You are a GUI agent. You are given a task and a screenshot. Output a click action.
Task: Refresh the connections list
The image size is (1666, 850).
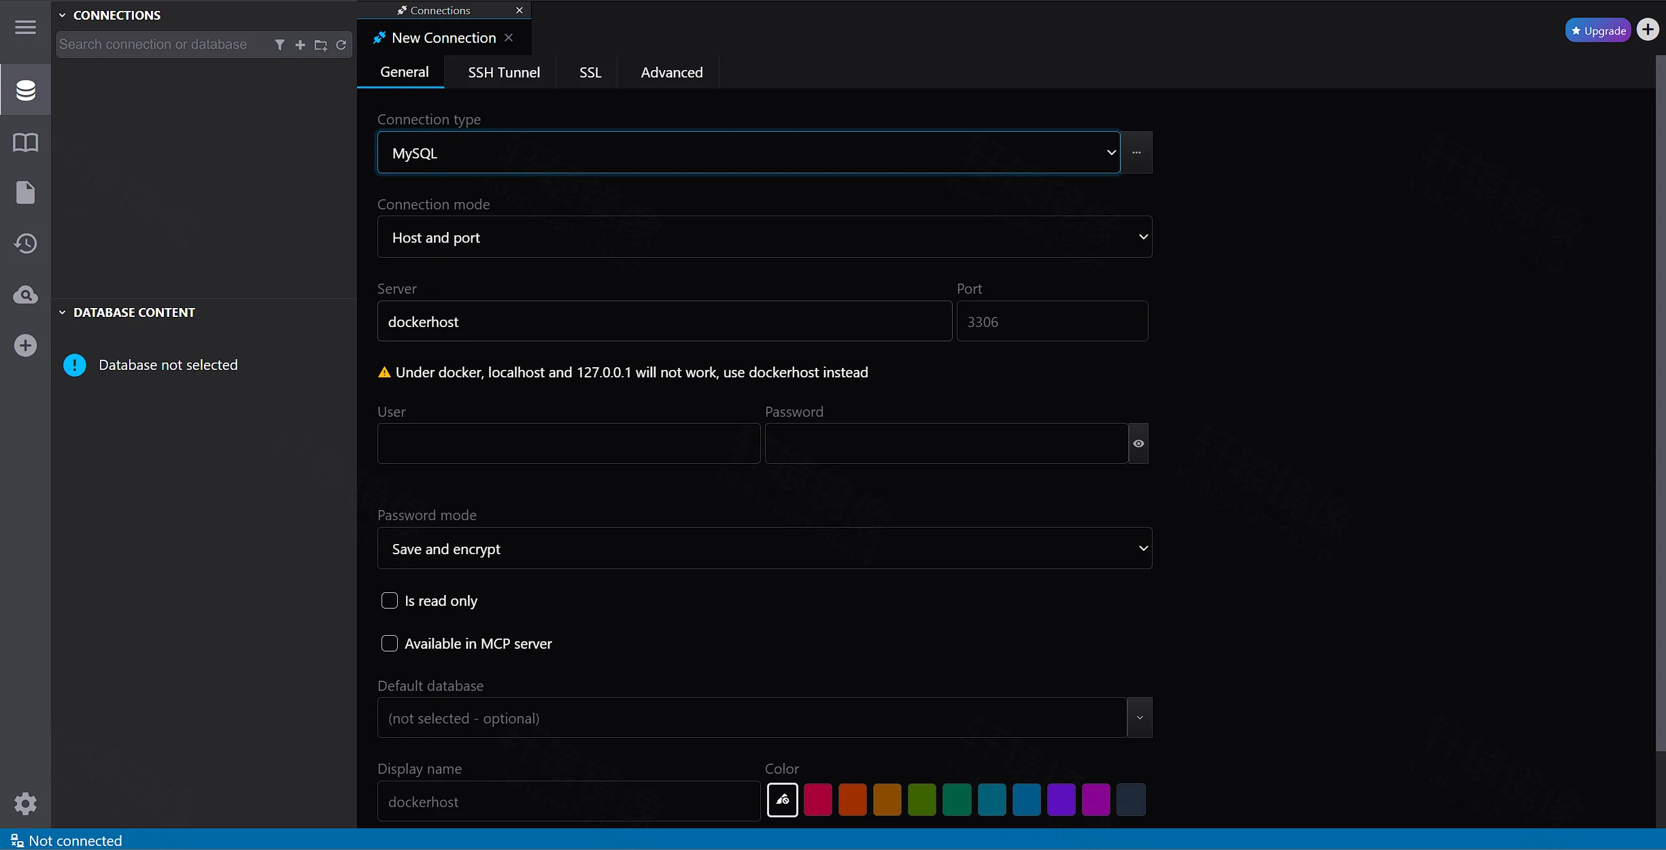(x=341, y=45)
